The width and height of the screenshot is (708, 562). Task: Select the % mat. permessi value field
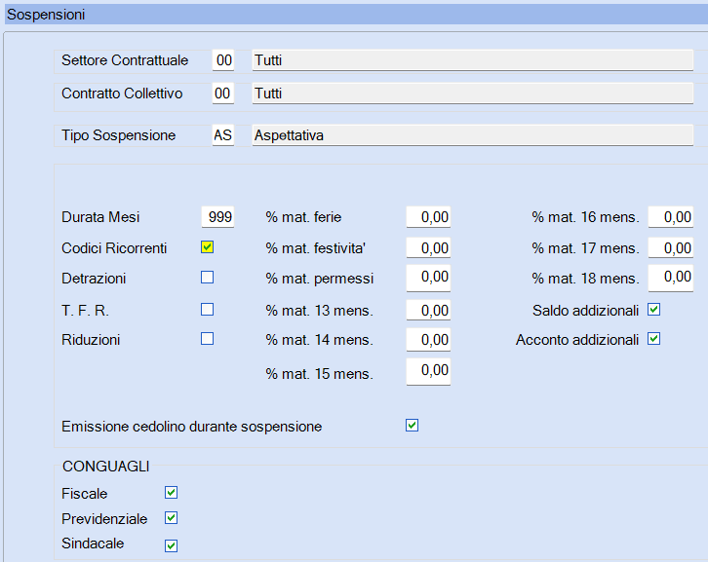tap(428, 278)
